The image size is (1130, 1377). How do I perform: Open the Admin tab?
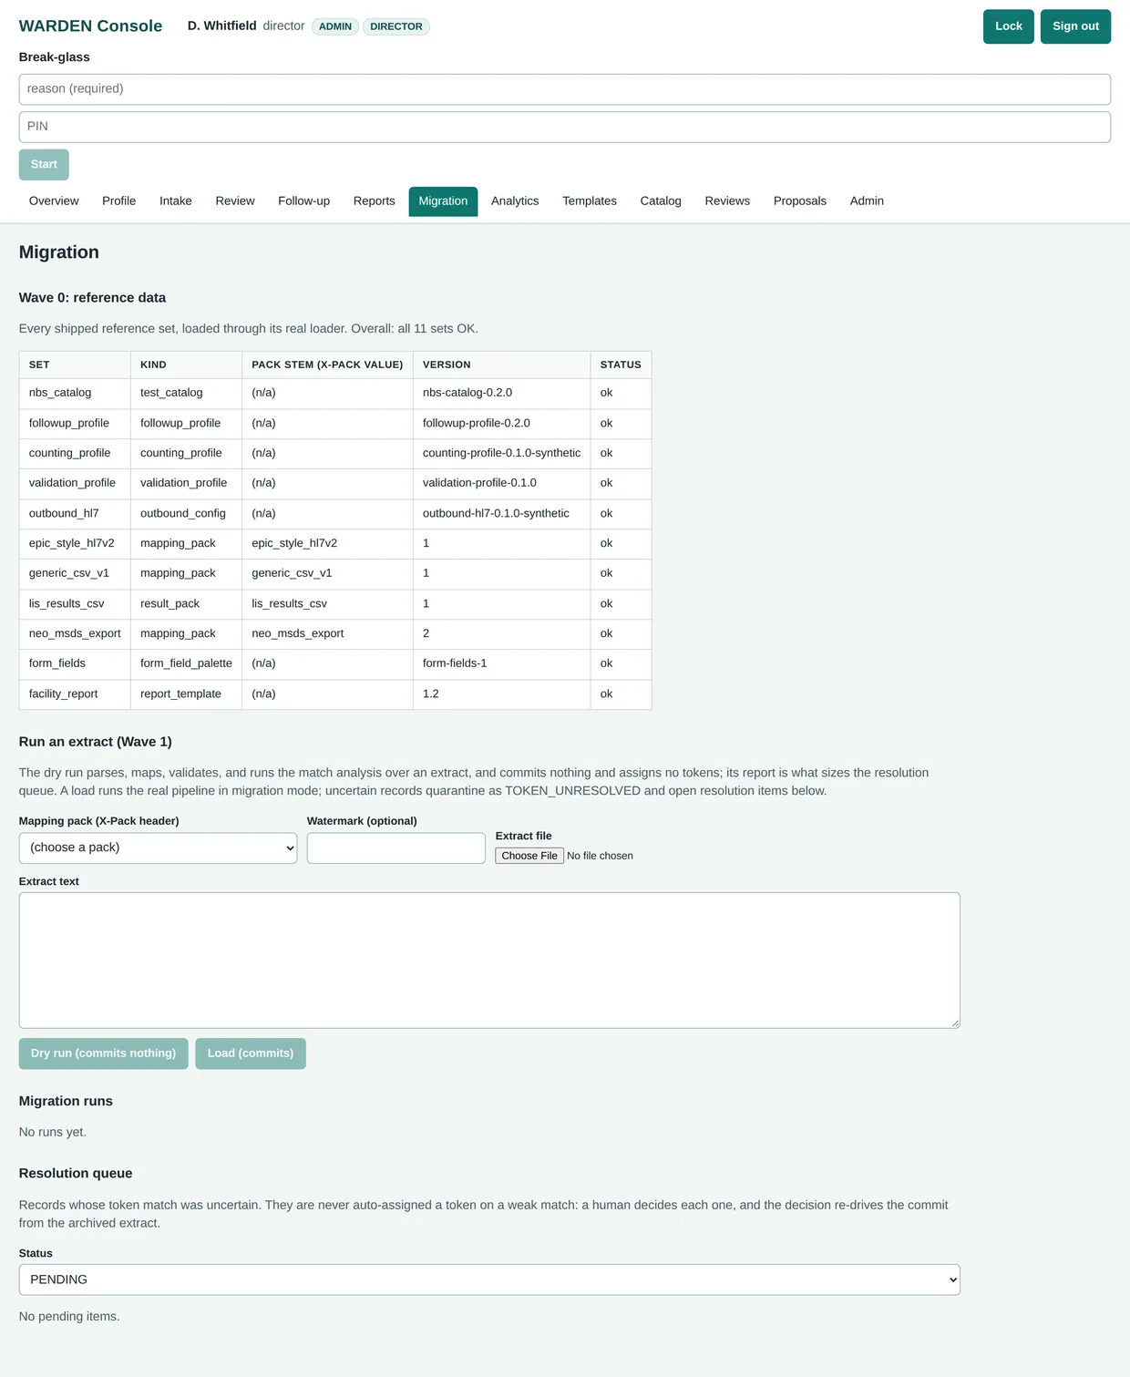867,201
